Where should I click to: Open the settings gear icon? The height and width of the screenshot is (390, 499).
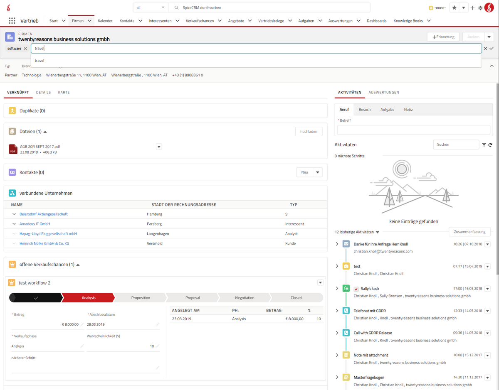click(480, 8)
